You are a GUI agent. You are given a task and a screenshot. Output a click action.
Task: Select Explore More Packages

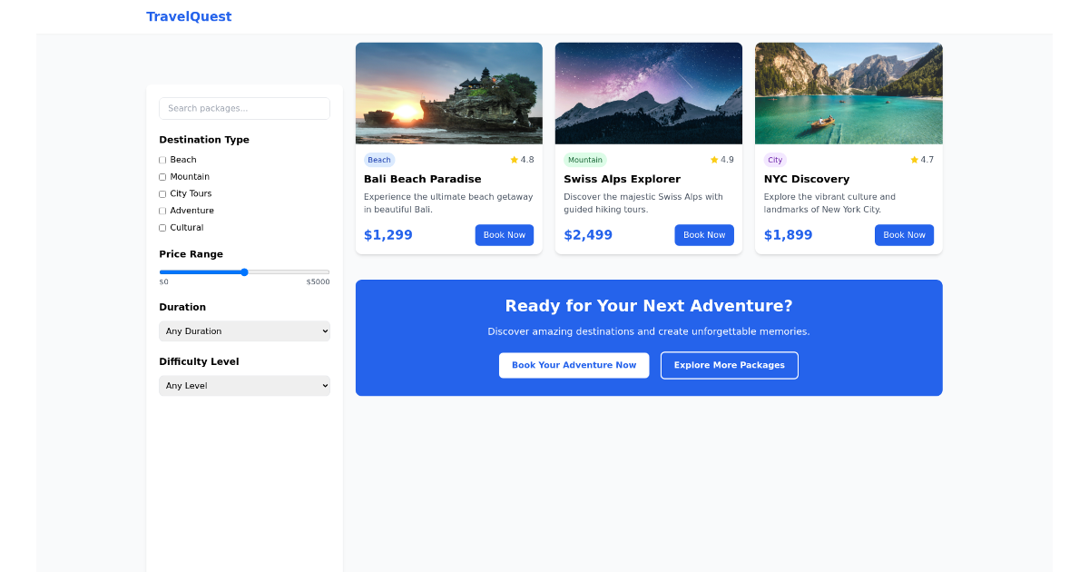(x=729, y=365)
